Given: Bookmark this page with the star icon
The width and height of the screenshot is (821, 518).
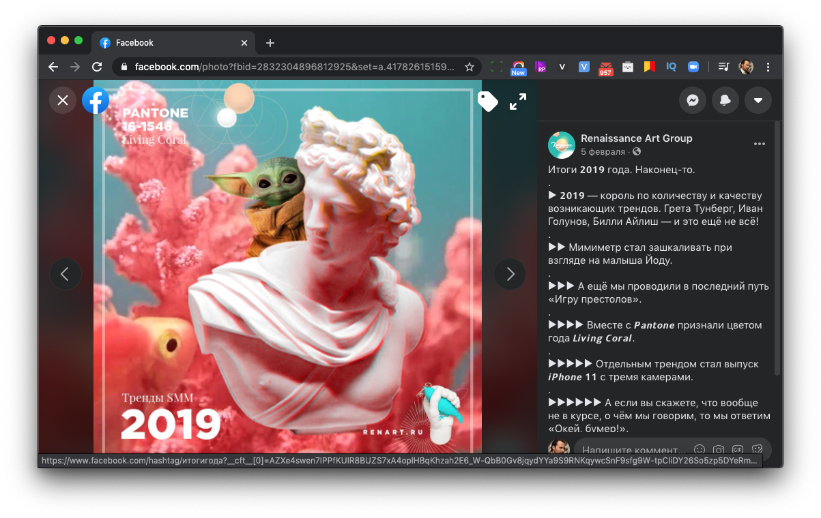Looking at the screenshot, I should [x=470, y=67].
